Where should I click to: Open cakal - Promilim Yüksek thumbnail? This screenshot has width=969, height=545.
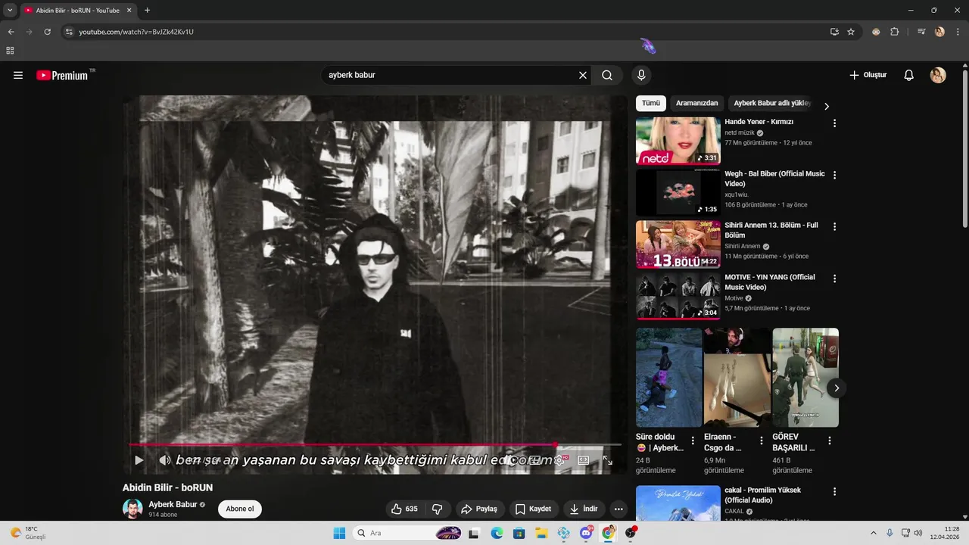click(x=678, y=503)
